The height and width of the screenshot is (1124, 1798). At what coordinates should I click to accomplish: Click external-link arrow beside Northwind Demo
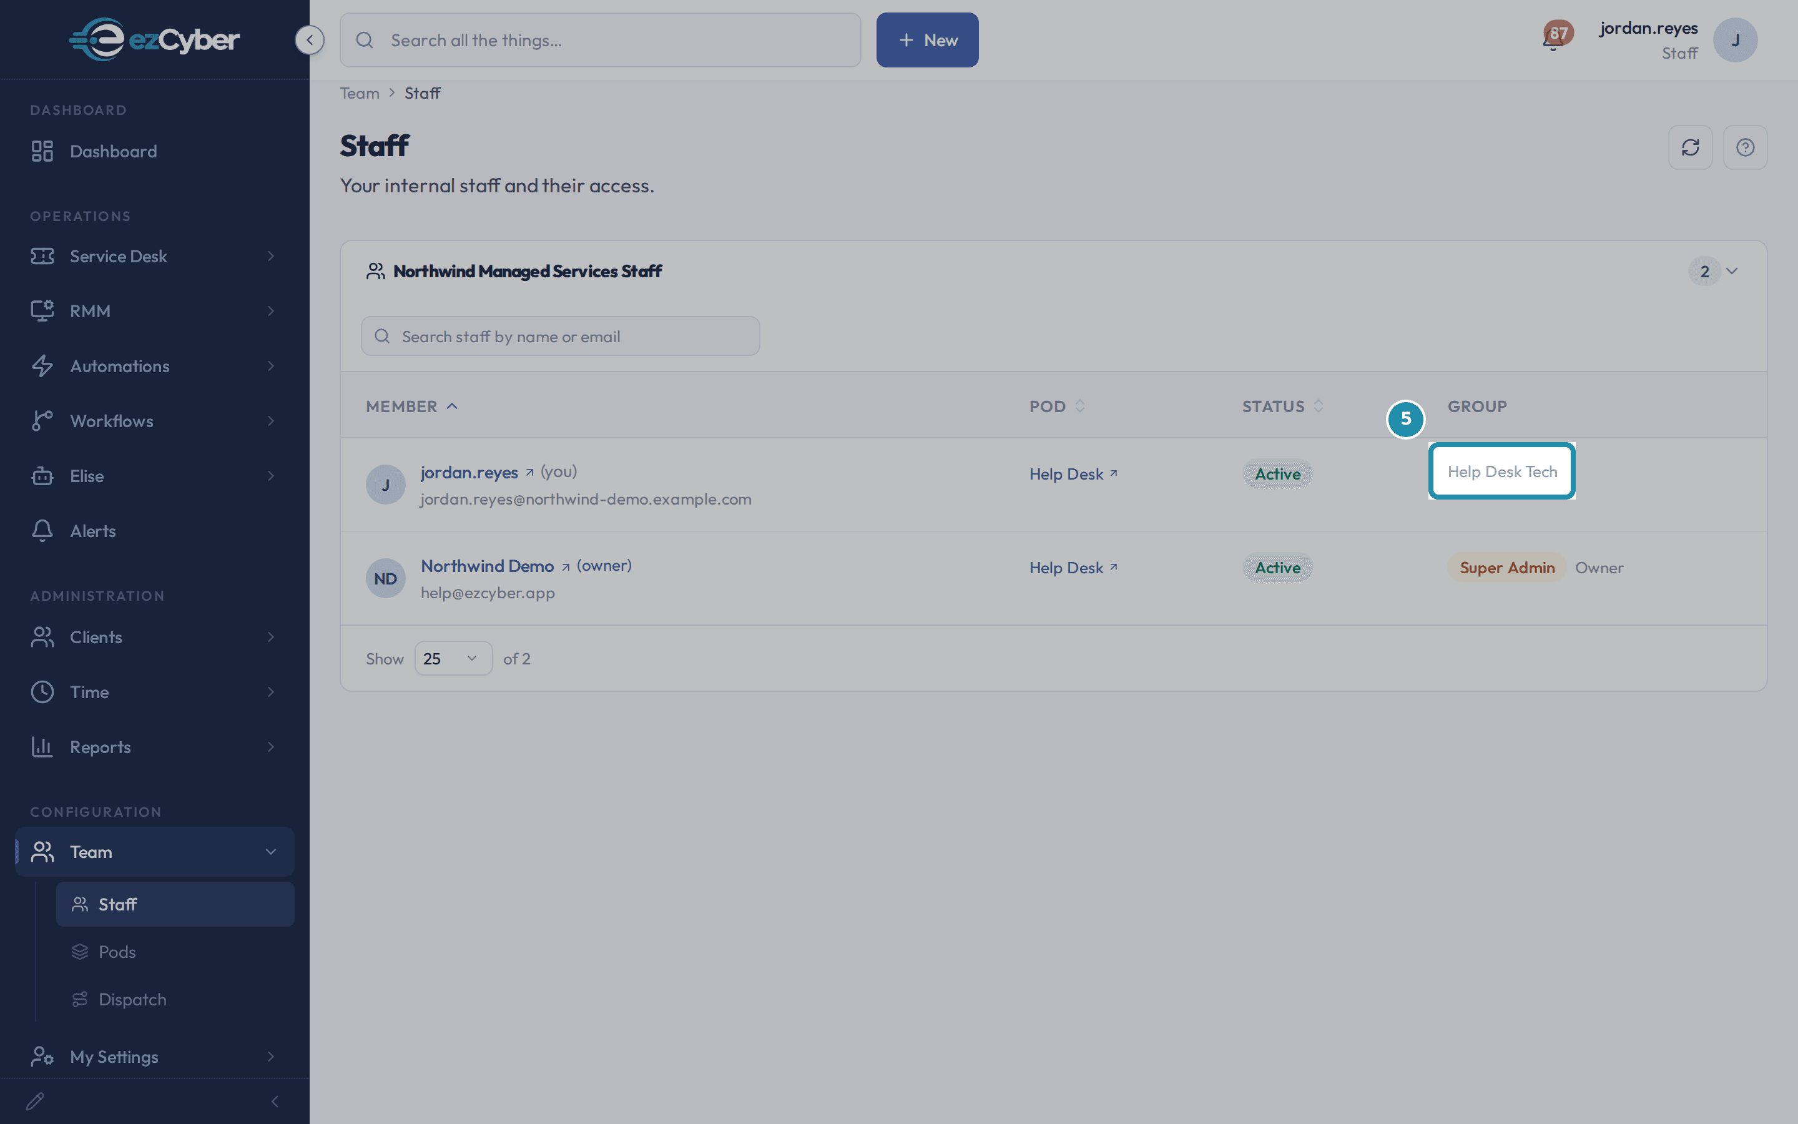pos(566,566)
